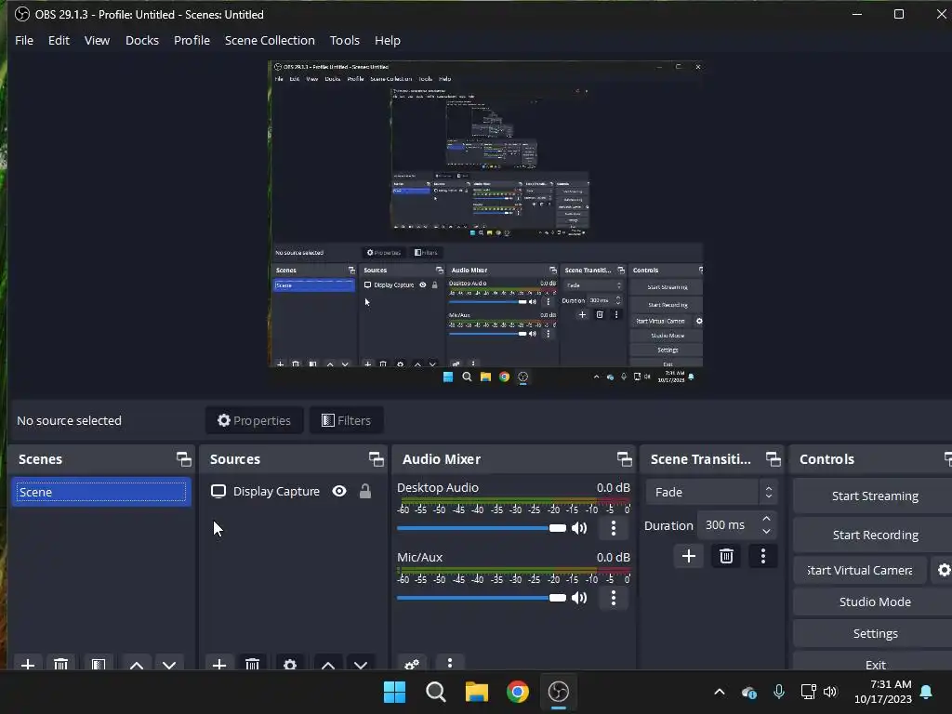Image resolution: width=952 pixels, height=714 pixels.
Task: Select the Scene item in Scenes list
Action: coord(100,492)
